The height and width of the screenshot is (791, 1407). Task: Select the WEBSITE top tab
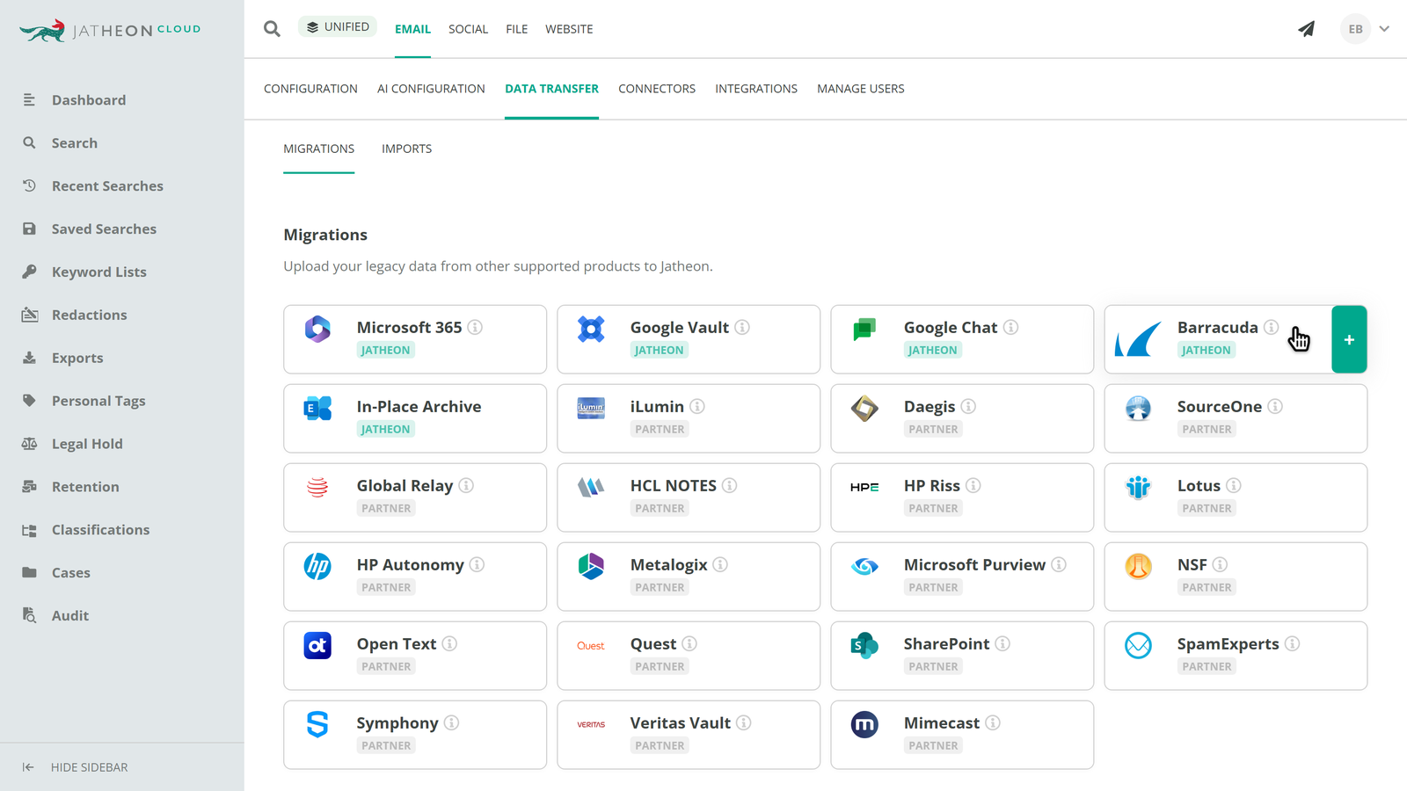[x=569, y=29]
